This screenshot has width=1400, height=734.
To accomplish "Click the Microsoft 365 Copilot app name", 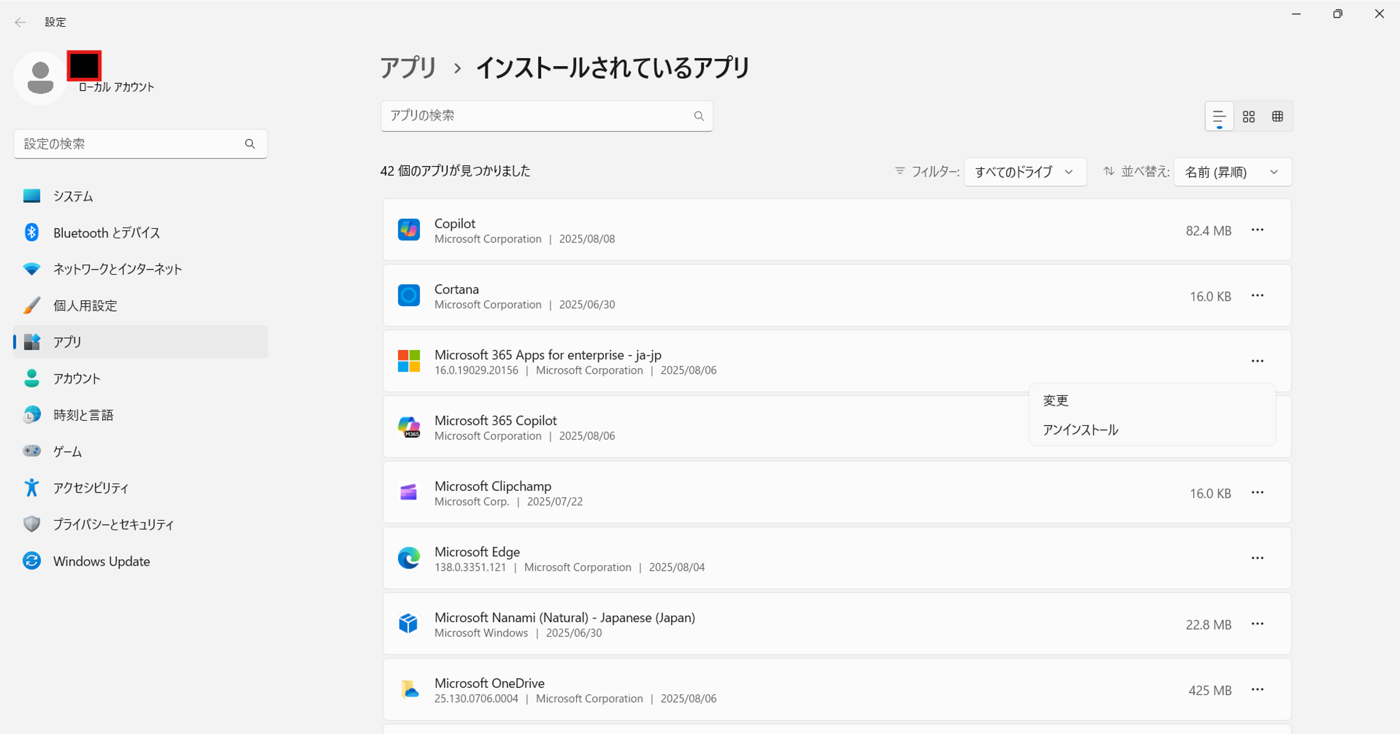I will tap(495, 420).
